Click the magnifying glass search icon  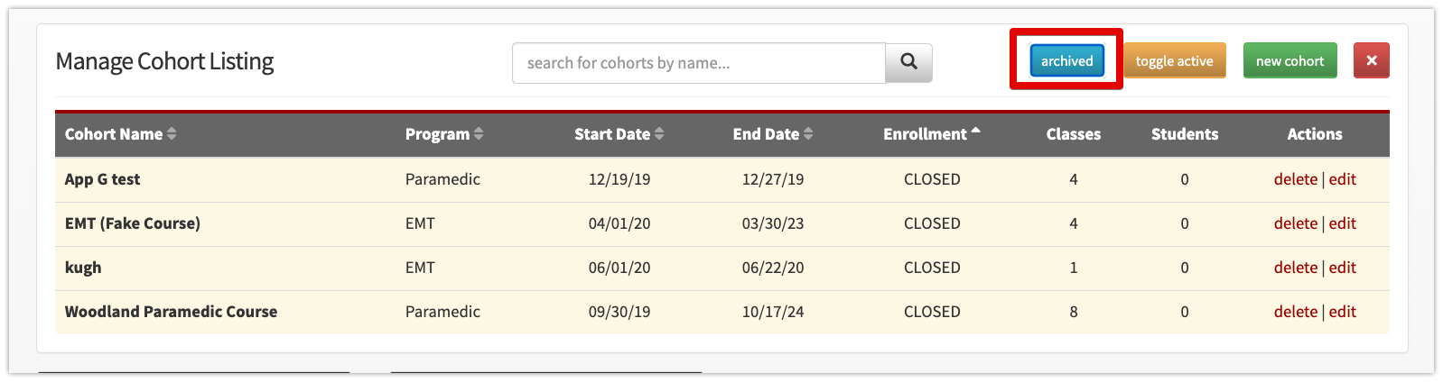(x=908, y=62)
